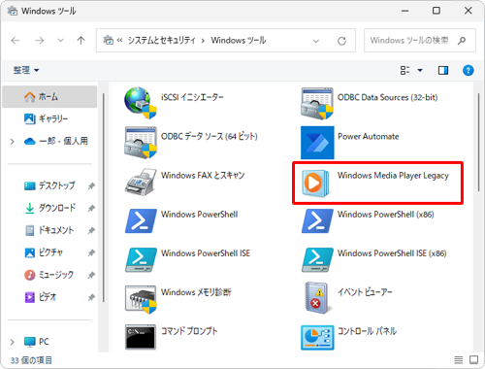Open Windows Media Player Legacy icon
This screenshot has height=369, width=485.
(x=316, y=184)
